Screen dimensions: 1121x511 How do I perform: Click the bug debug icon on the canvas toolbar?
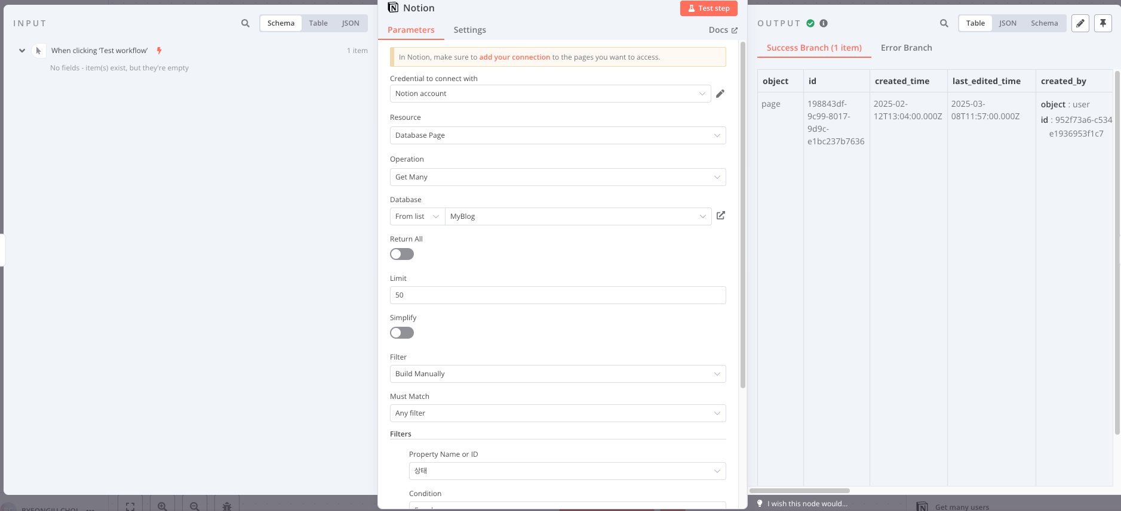[x=227, y=506]
